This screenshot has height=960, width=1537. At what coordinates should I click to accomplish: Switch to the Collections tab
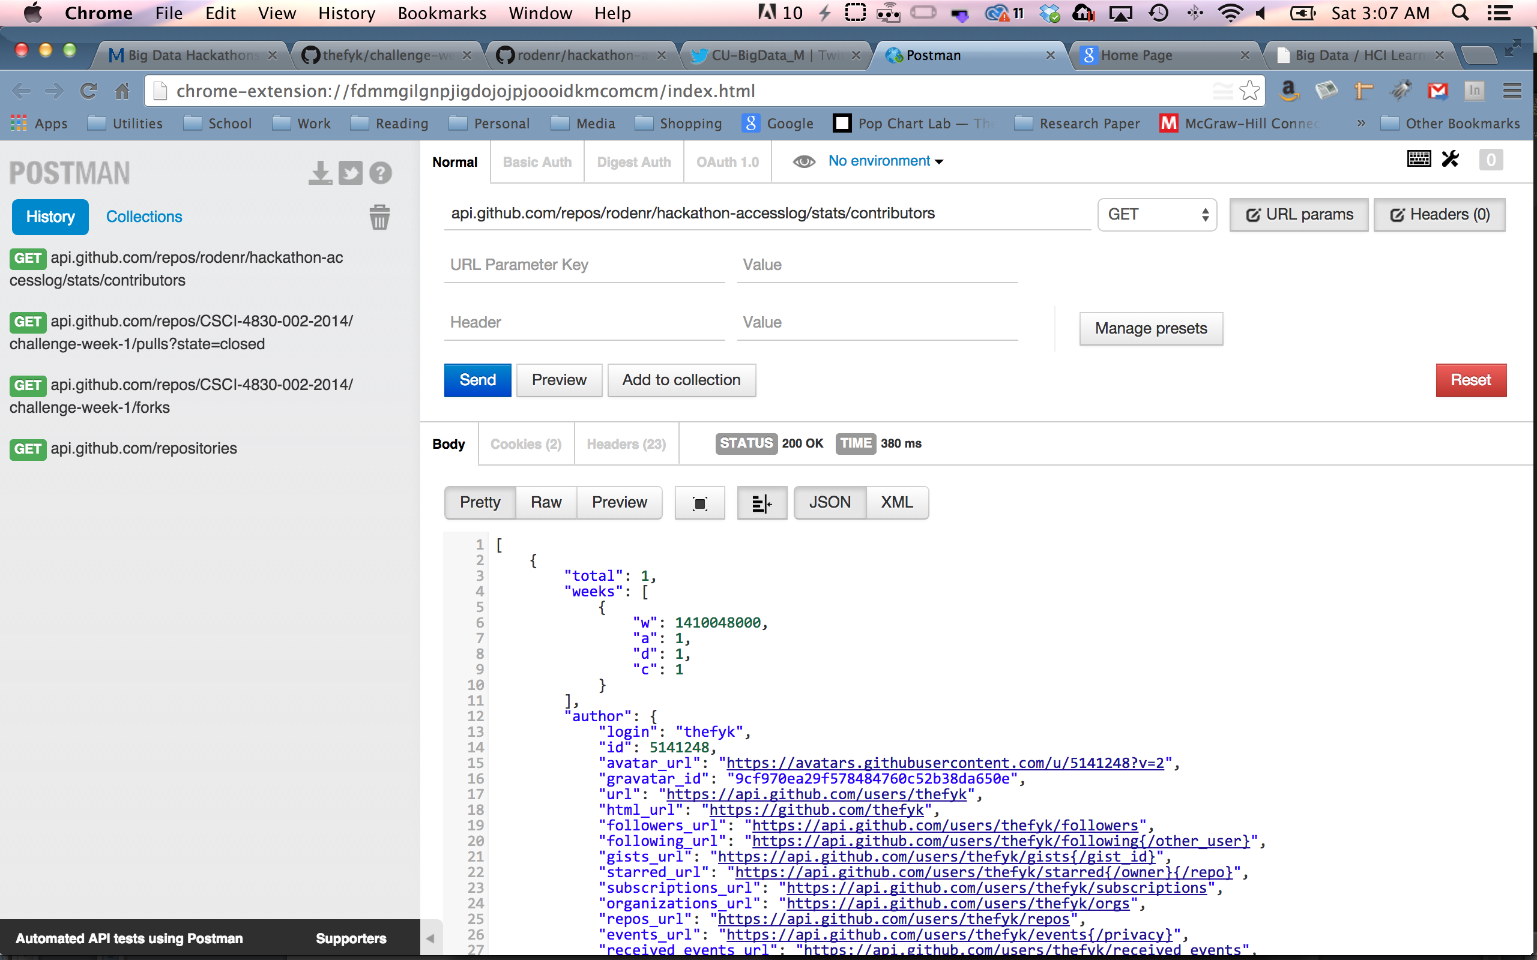(143, 217)
